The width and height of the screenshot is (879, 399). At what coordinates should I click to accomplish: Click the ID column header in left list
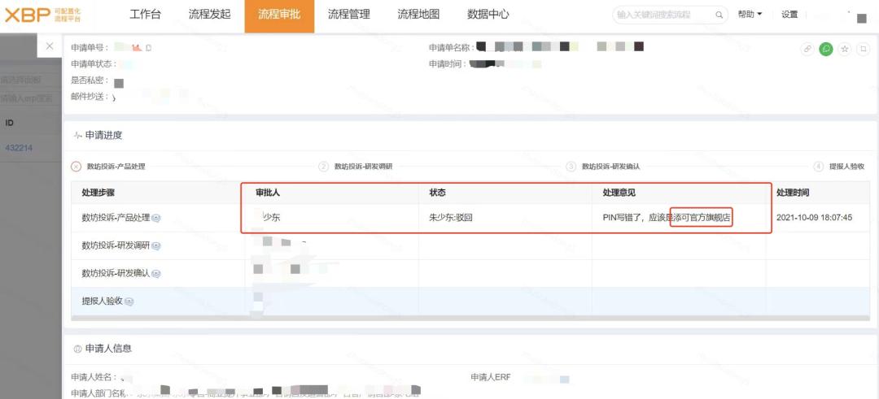click(9, 121)
